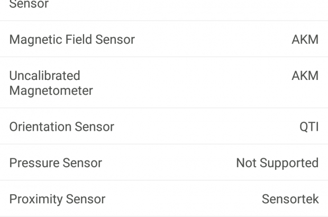Screen dimensions: 328x217
Task: Tap the Proximity Sensor label
Action: [57, 199]
